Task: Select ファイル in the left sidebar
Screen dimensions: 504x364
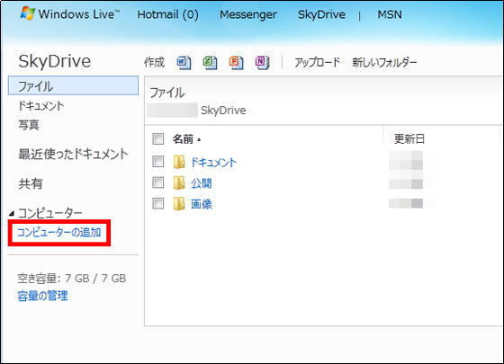Action: 73,85
